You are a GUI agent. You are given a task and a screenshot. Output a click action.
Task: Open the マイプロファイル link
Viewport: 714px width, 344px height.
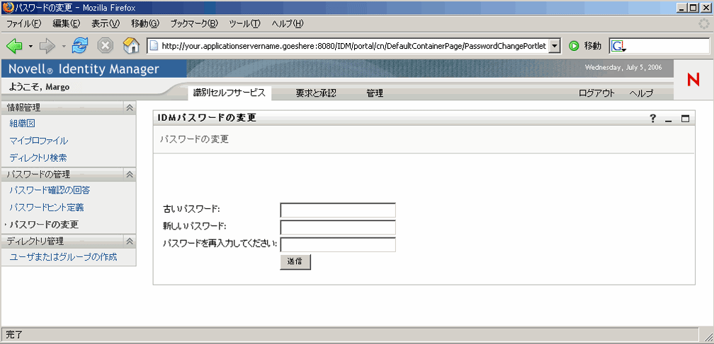(39, 141)
